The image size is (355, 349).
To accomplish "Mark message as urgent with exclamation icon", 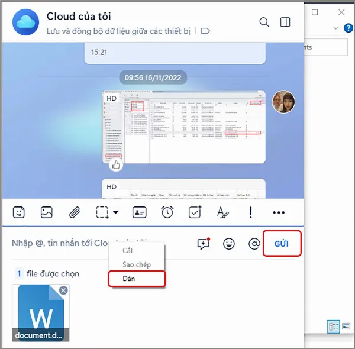I will click(x=250, y=212).
